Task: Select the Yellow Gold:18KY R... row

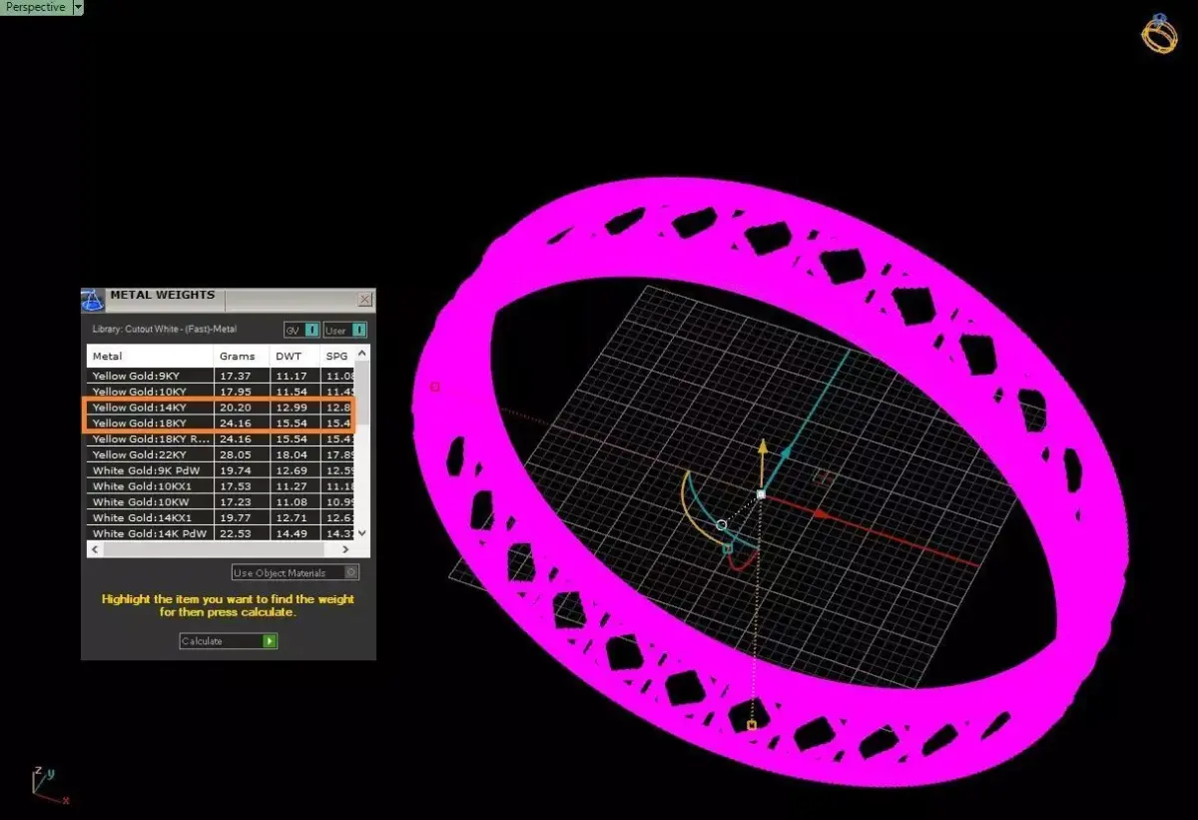Action: (221, 438)
